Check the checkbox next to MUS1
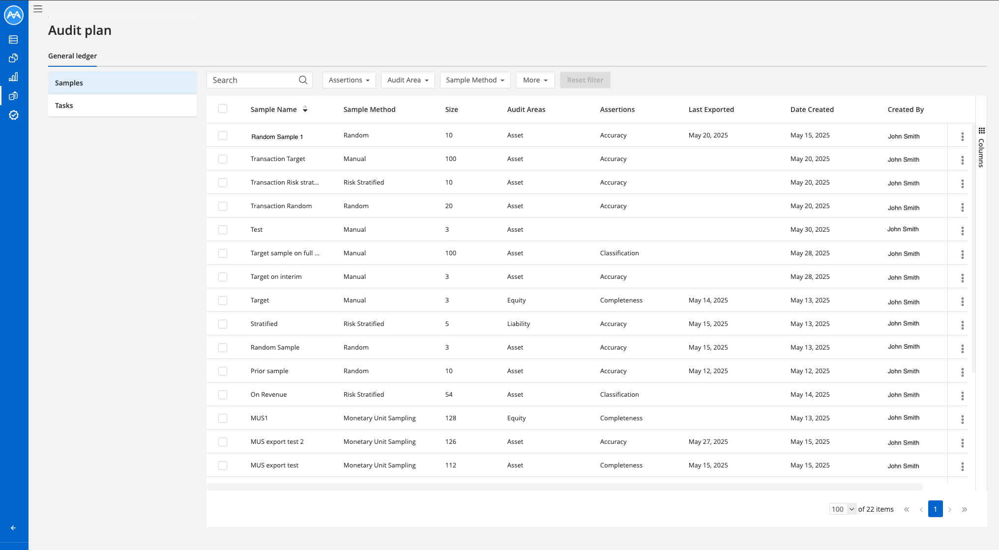Image resolution: width=999 pixels, height=550 pixels. coord(223,418)
